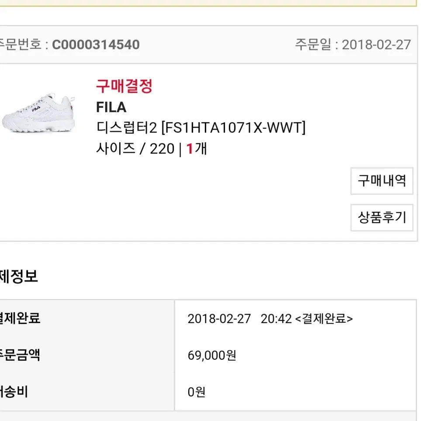Open the 상품후기 product review button
Image resolution: width=421 pixels, height=421 pixels.
382,217
